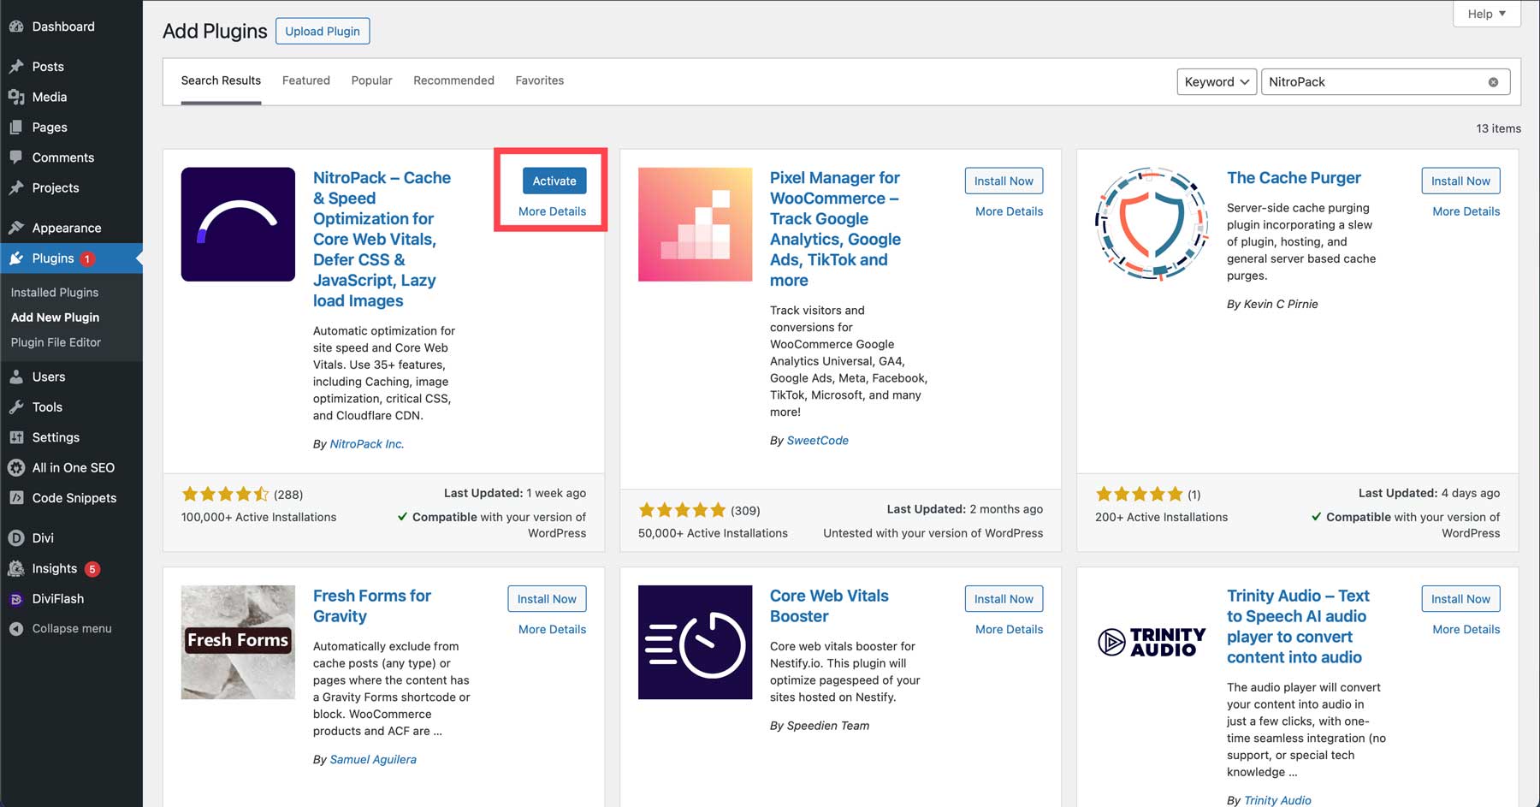This screenshot has width=1540, height=807.
Task: Open Insights using its sidebar icon
Action: [x=17, y=568]
